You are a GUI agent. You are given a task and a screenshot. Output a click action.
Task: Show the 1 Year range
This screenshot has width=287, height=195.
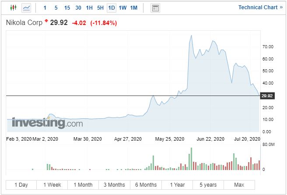coord(177,185)
